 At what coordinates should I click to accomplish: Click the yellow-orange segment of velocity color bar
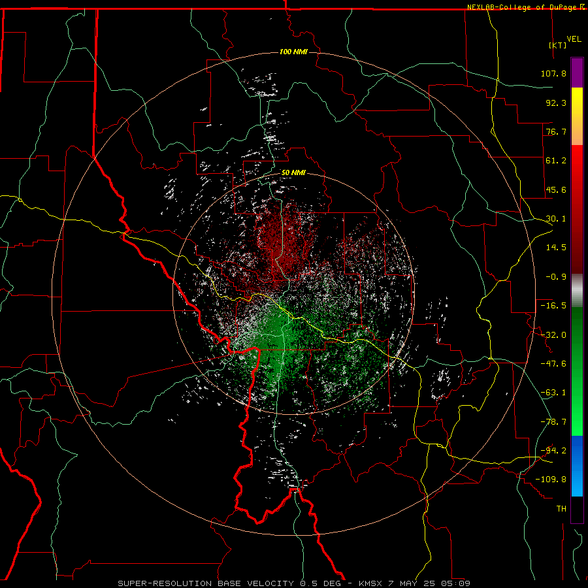point(577,116)
